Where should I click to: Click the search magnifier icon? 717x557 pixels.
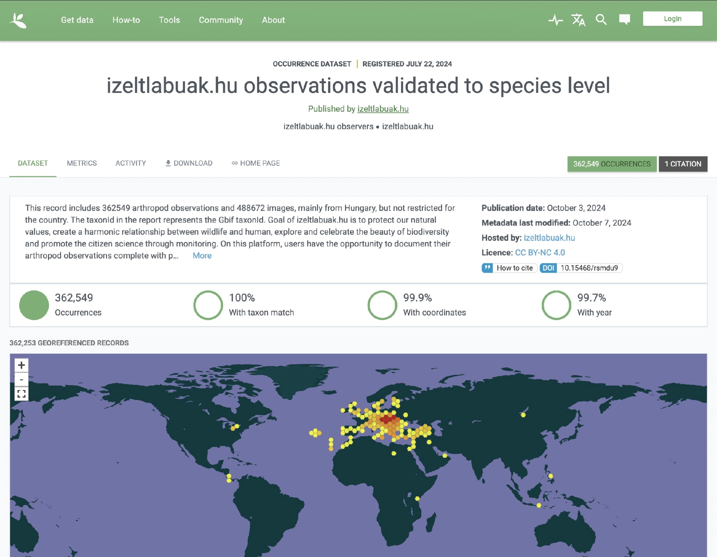601,20
